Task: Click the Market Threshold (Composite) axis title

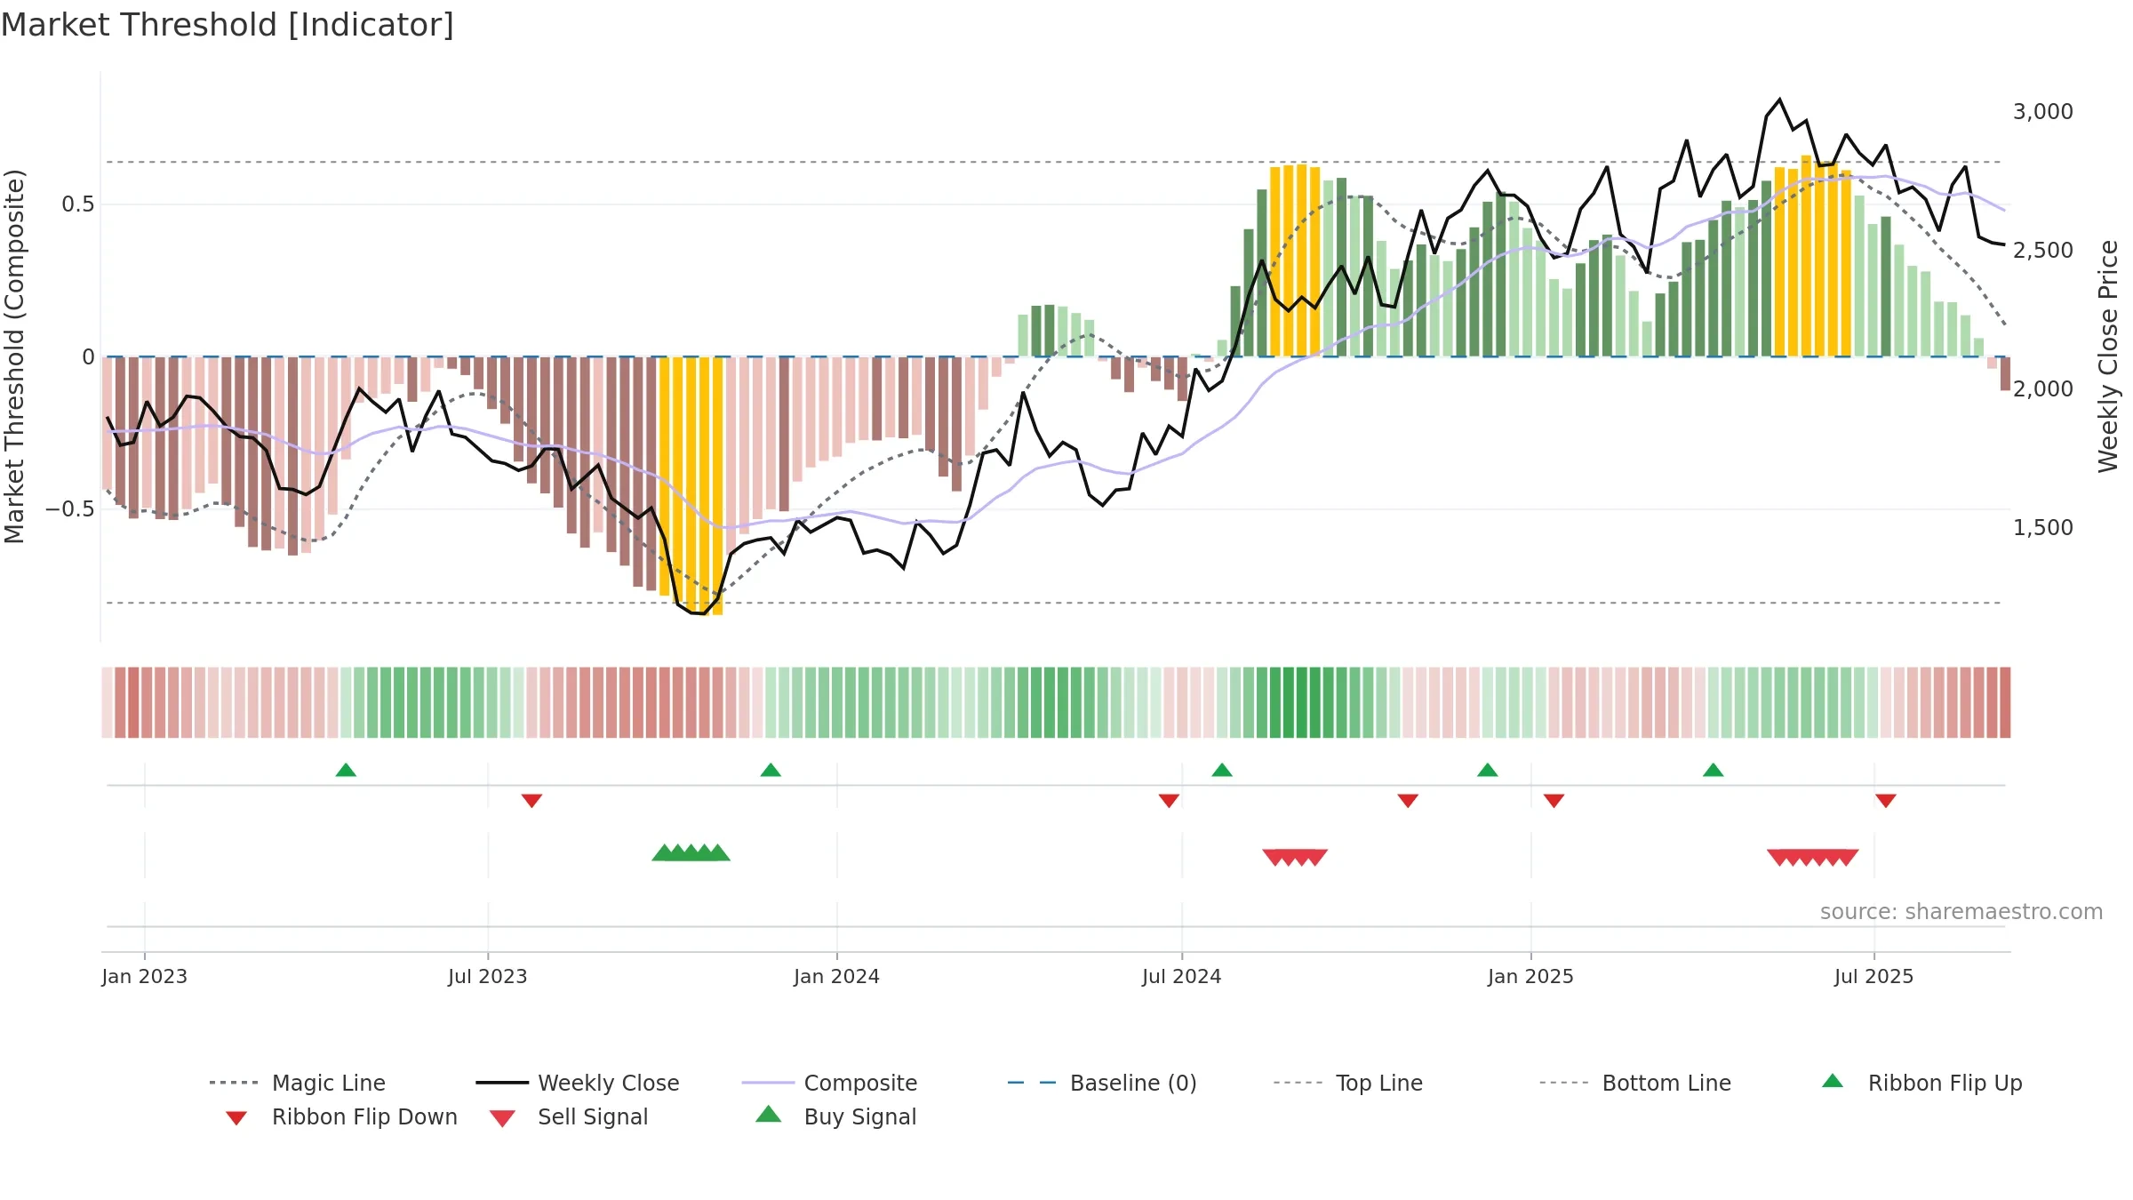Action: (x=14, y=356)
